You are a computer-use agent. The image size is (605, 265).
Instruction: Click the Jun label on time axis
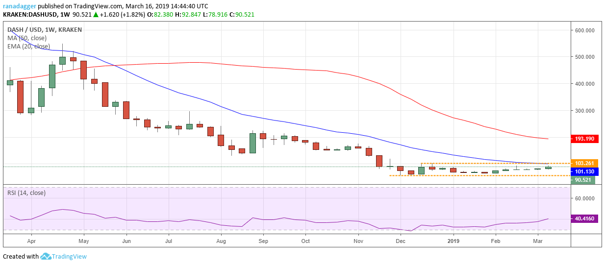pyautogui.click(x=126, y=241)
